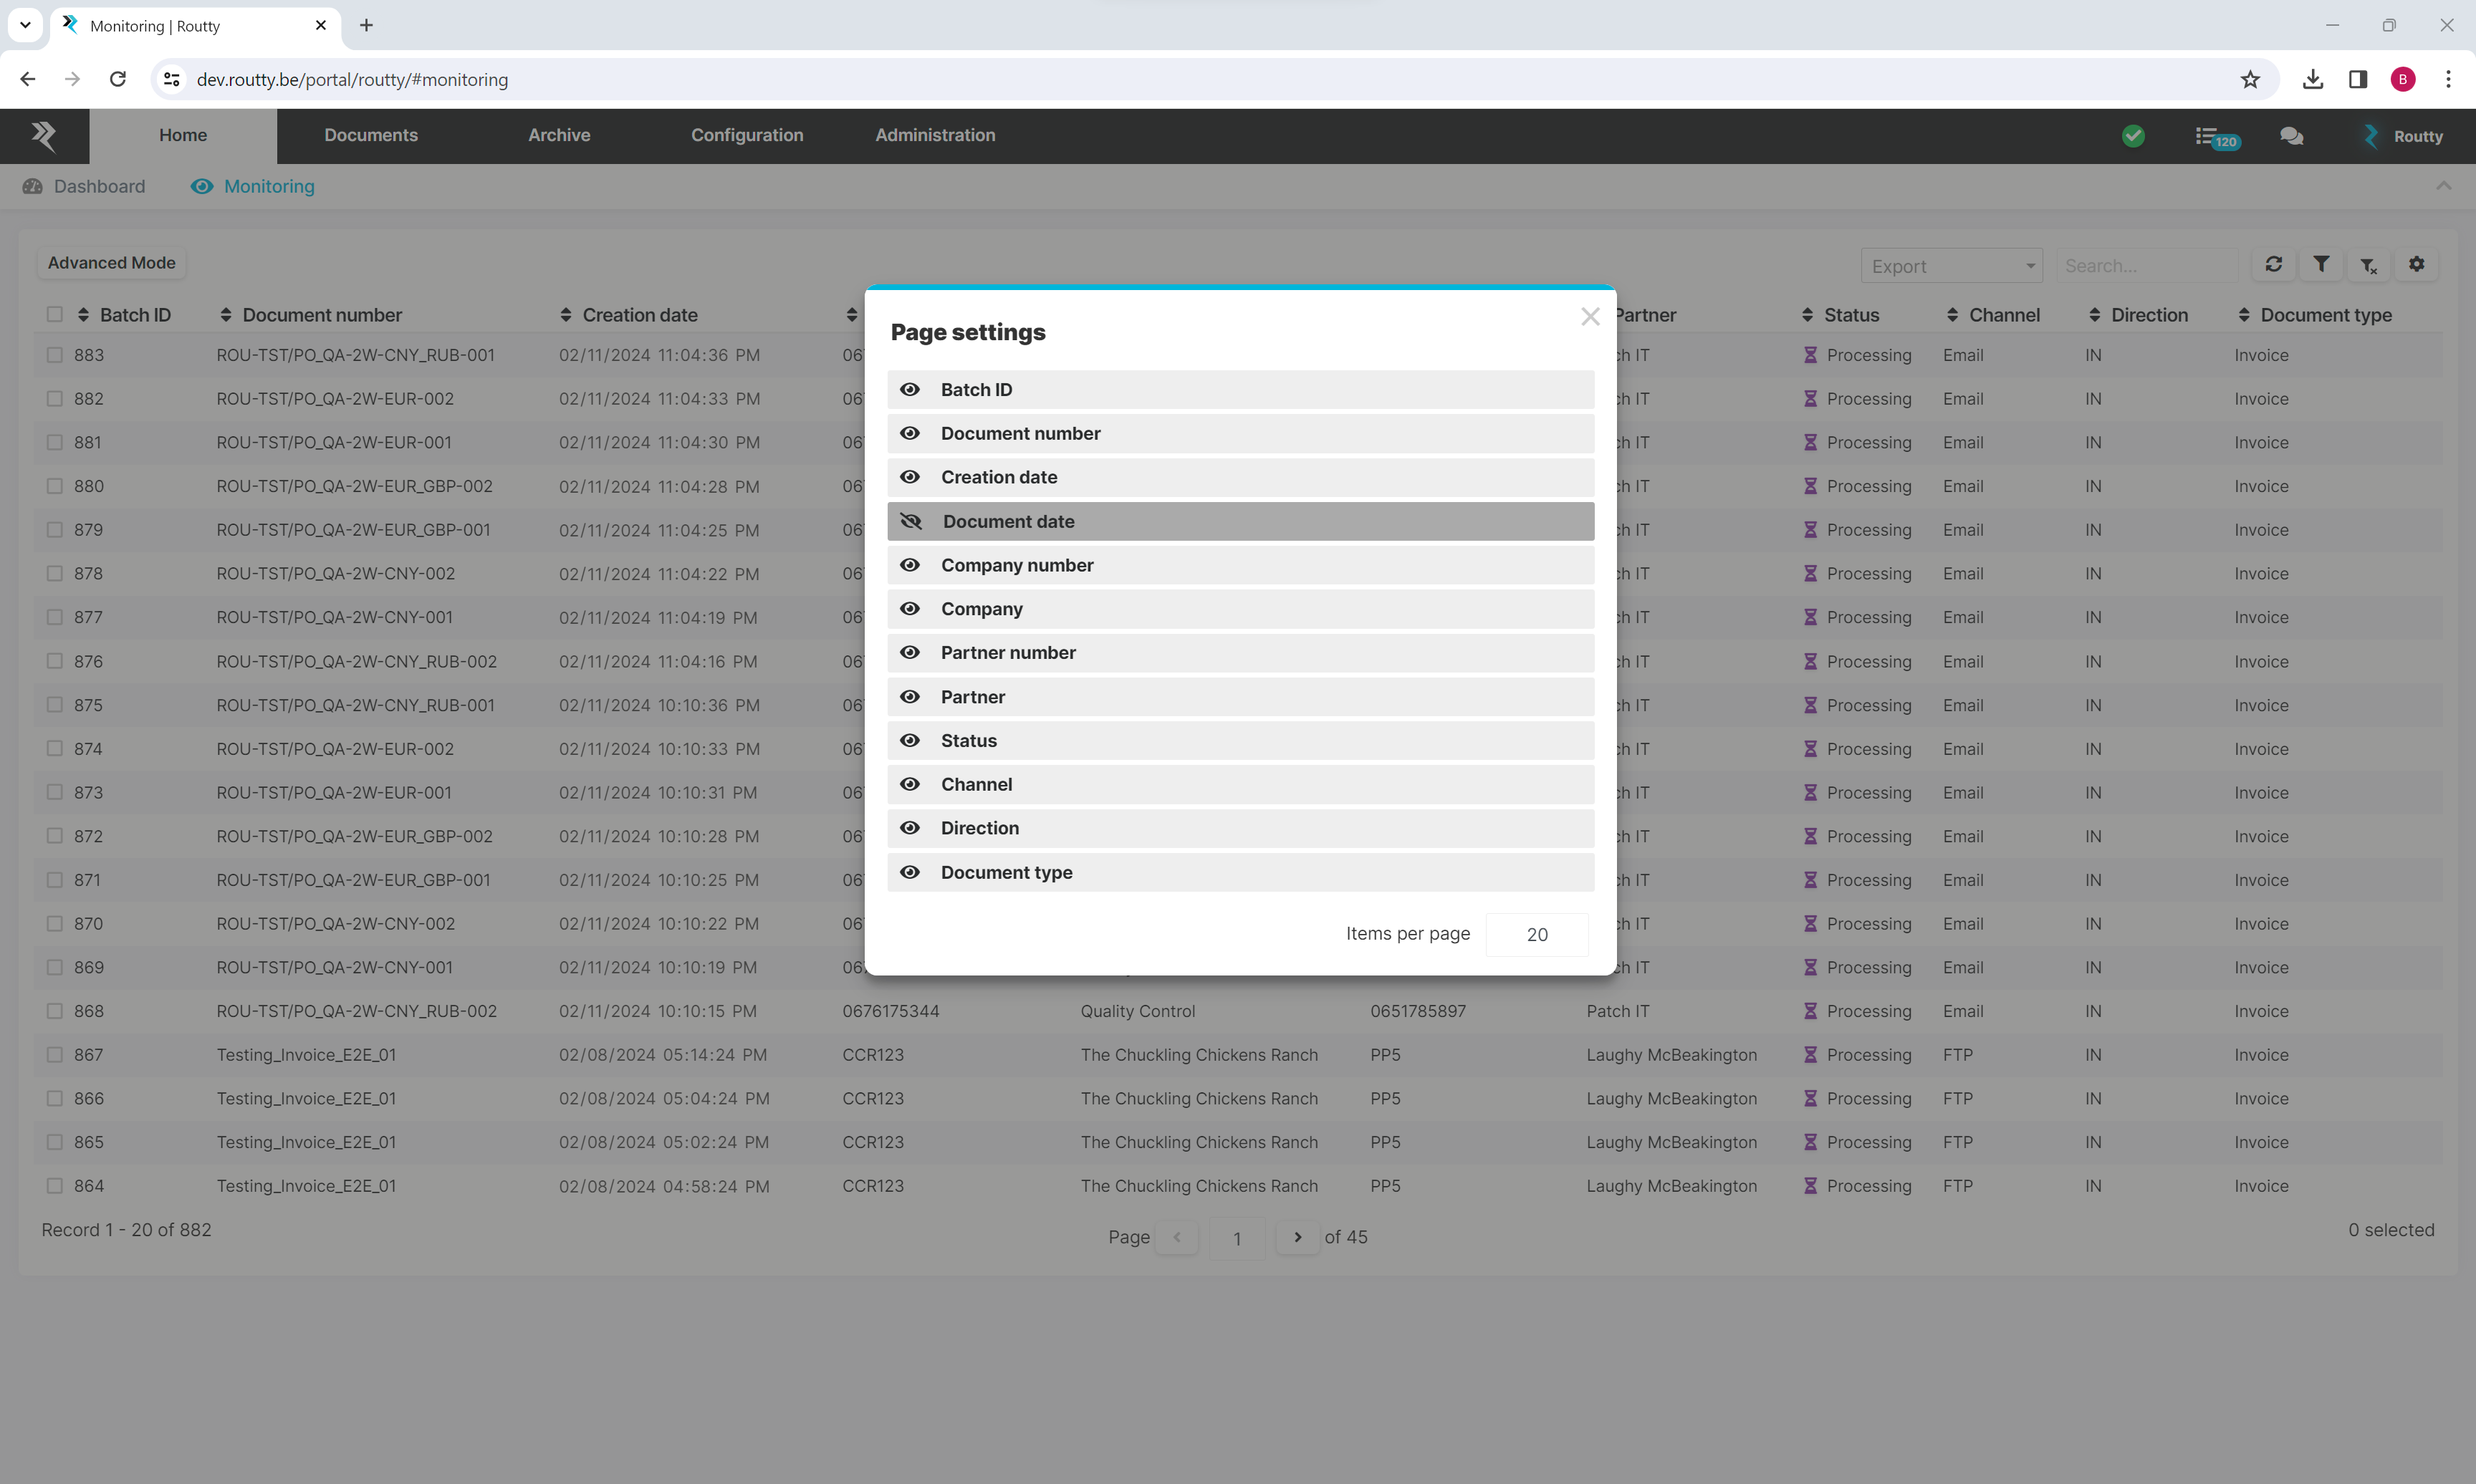Click the Items per page field
Screen dimensions: 2476x1484
[1536, 934]
